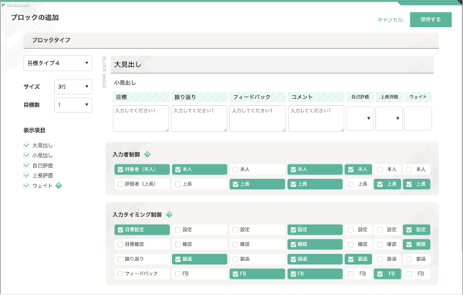463x295 pixels.
Task: Open the help icon beside 入力タイミング制御
Action: point(169,215)
